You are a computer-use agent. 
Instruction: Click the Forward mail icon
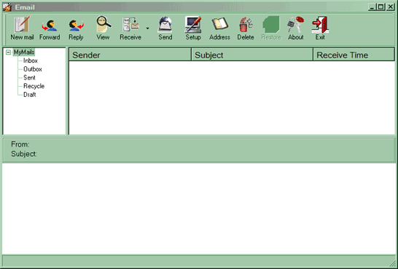pyautogui.click(x=50, y=26)
